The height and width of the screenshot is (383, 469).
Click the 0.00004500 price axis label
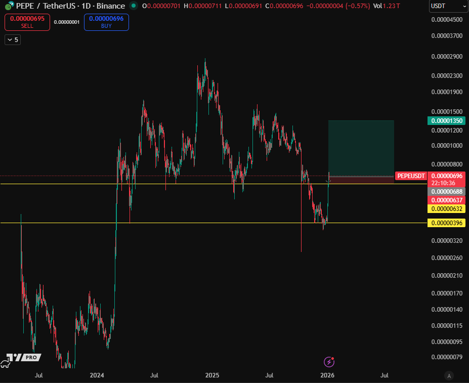coord(447,19)
